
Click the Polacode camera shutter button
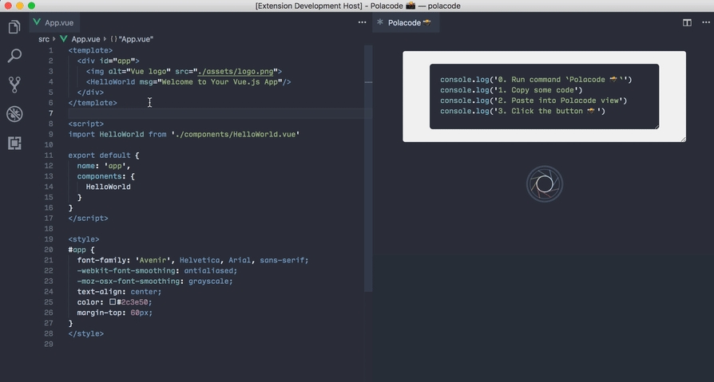click(x=545, y=184)
